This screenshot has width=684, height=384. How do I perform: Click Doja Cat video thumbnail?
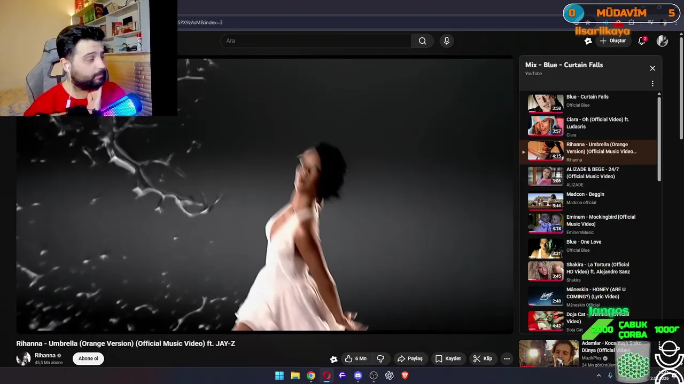coord(546,321)
